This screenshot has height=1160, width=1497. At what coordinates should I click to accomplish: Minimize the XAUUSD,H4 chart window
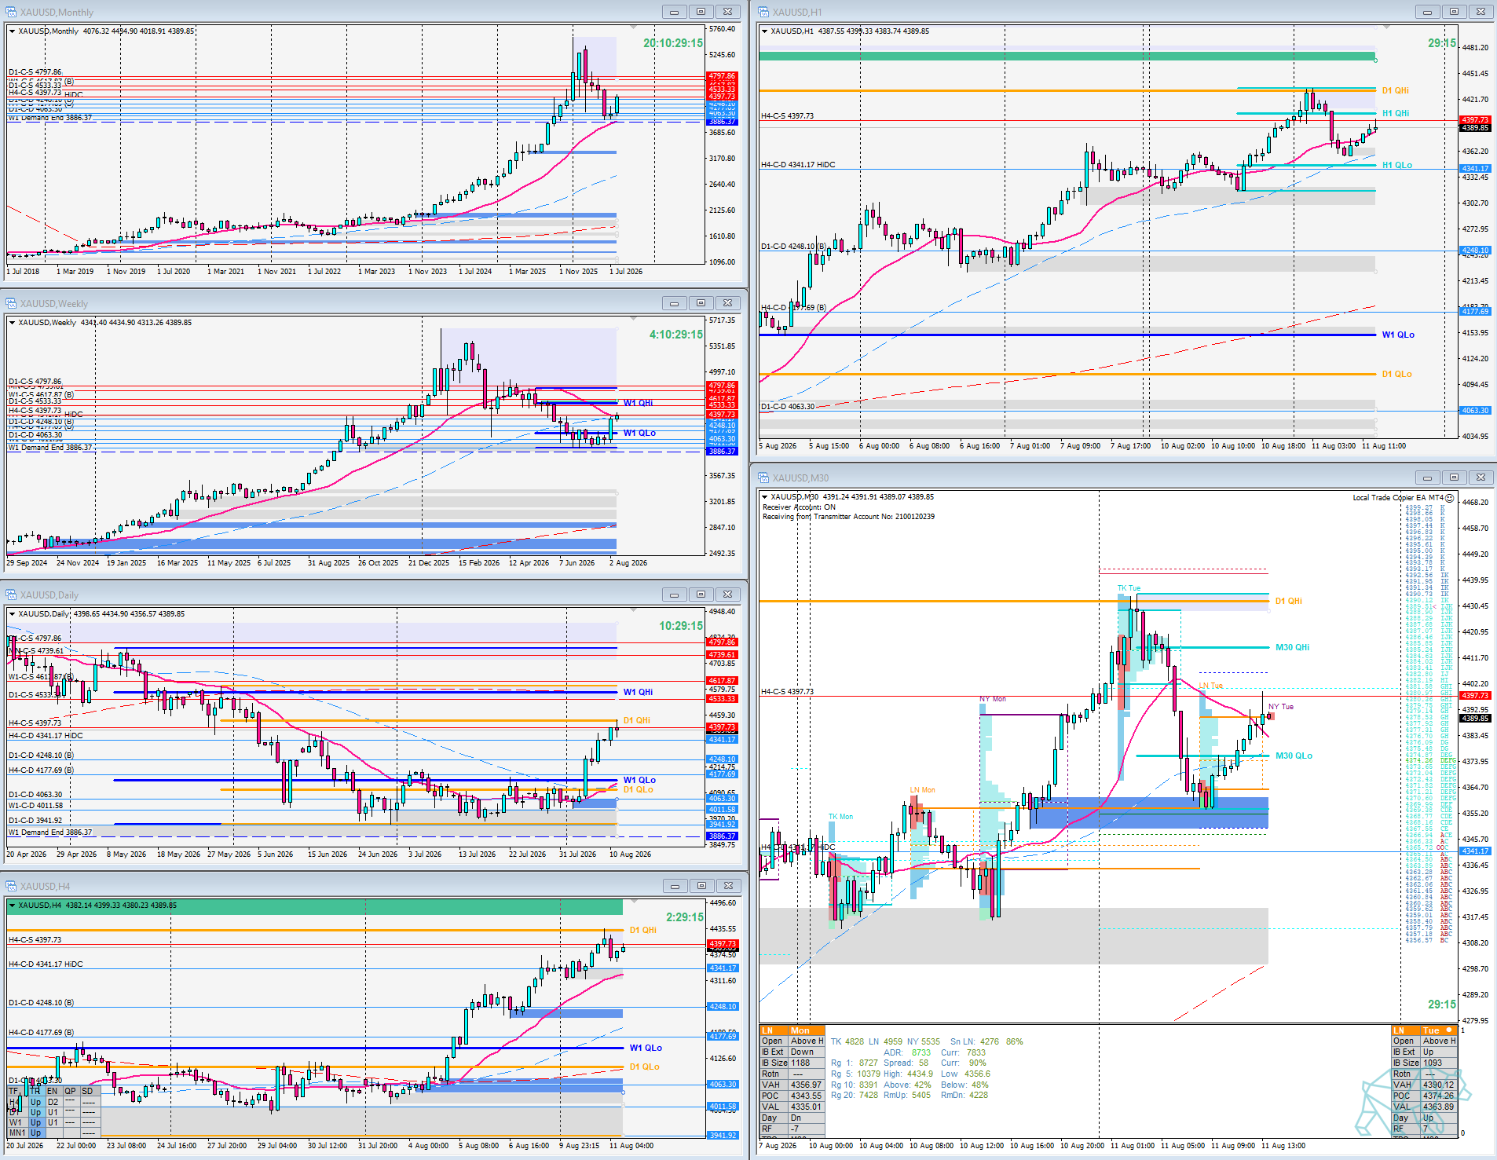(x=674, y=886)
